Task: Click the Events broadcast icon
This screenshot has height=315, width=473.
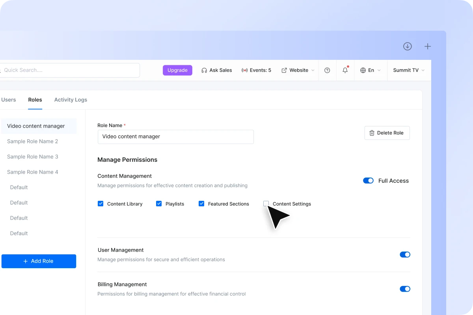Action: pyautogui.click(x=245, y=70)
